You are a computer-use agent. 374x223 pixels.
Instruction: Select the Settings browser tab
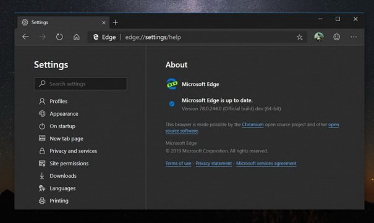pos(64,22)
